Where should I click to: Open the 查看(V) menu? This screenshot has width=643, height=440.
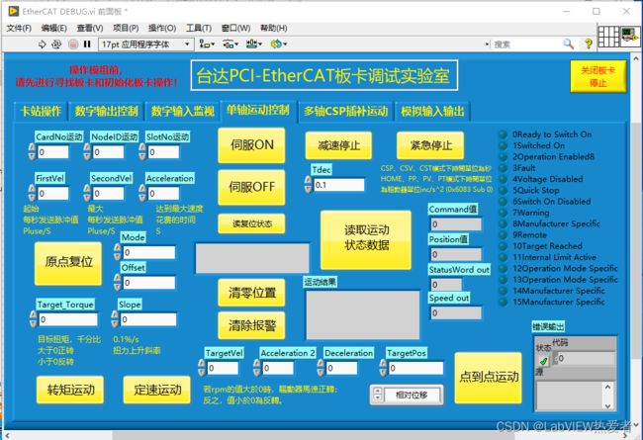coord(90,28)
